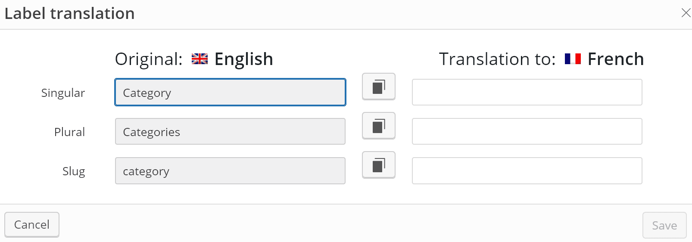Select the French Slug translation field
692x242 pixels.
527,171
